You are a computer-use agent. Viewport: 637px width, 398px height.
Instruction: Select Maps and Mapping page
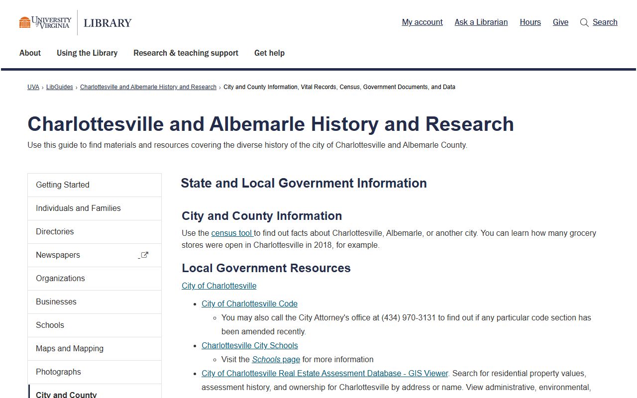pos(95,349)
